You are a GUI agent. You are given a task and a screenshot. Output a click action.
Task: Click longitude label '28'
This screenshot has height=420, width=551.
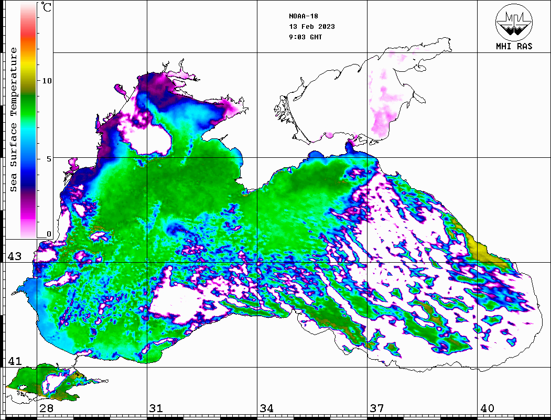[x=46, y=408]
